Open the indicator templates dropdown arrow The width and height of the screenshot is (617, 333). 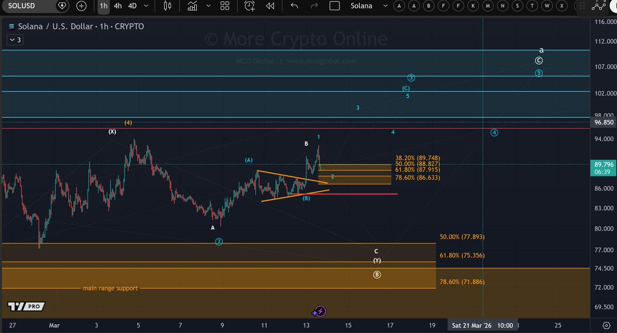coord(207,6)
